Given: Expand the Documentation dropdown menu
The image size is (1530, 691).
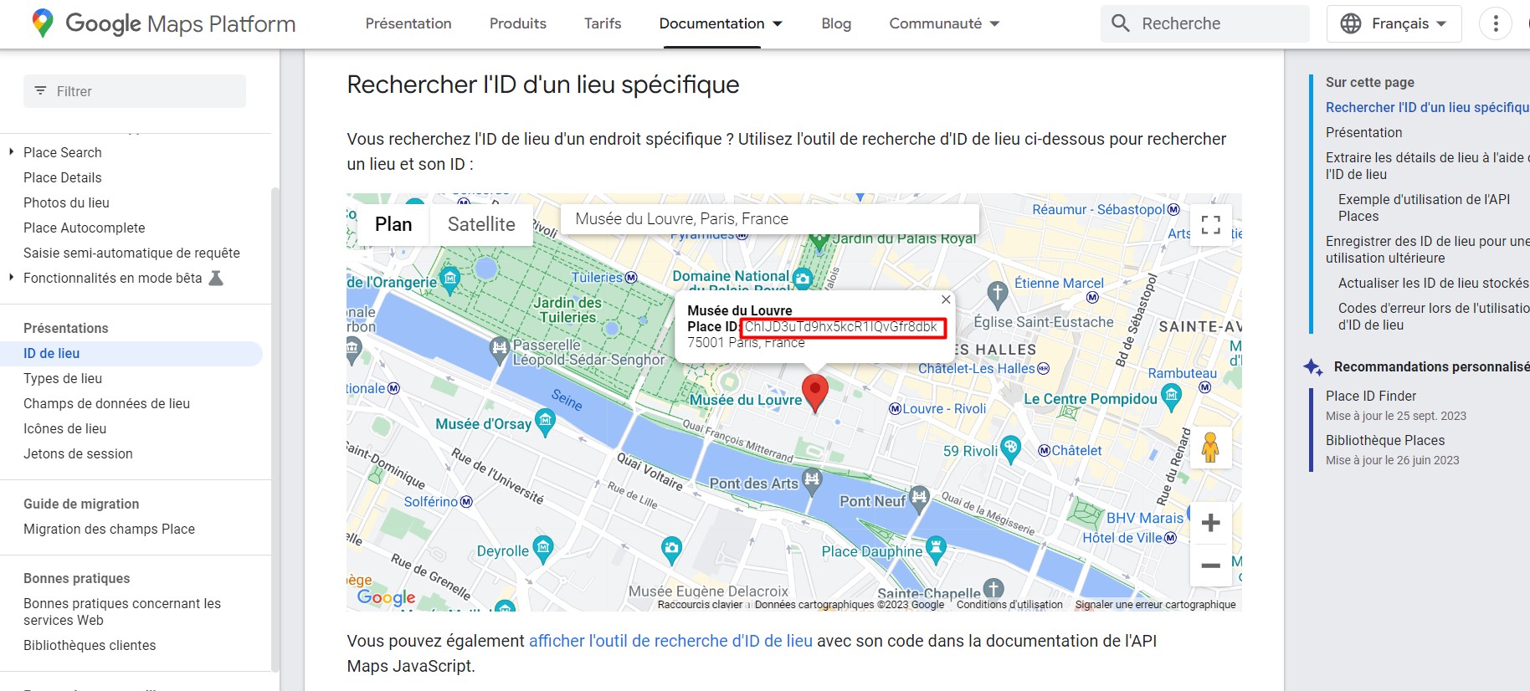Looking at the screenshot, I should click(x=721, y=23).
